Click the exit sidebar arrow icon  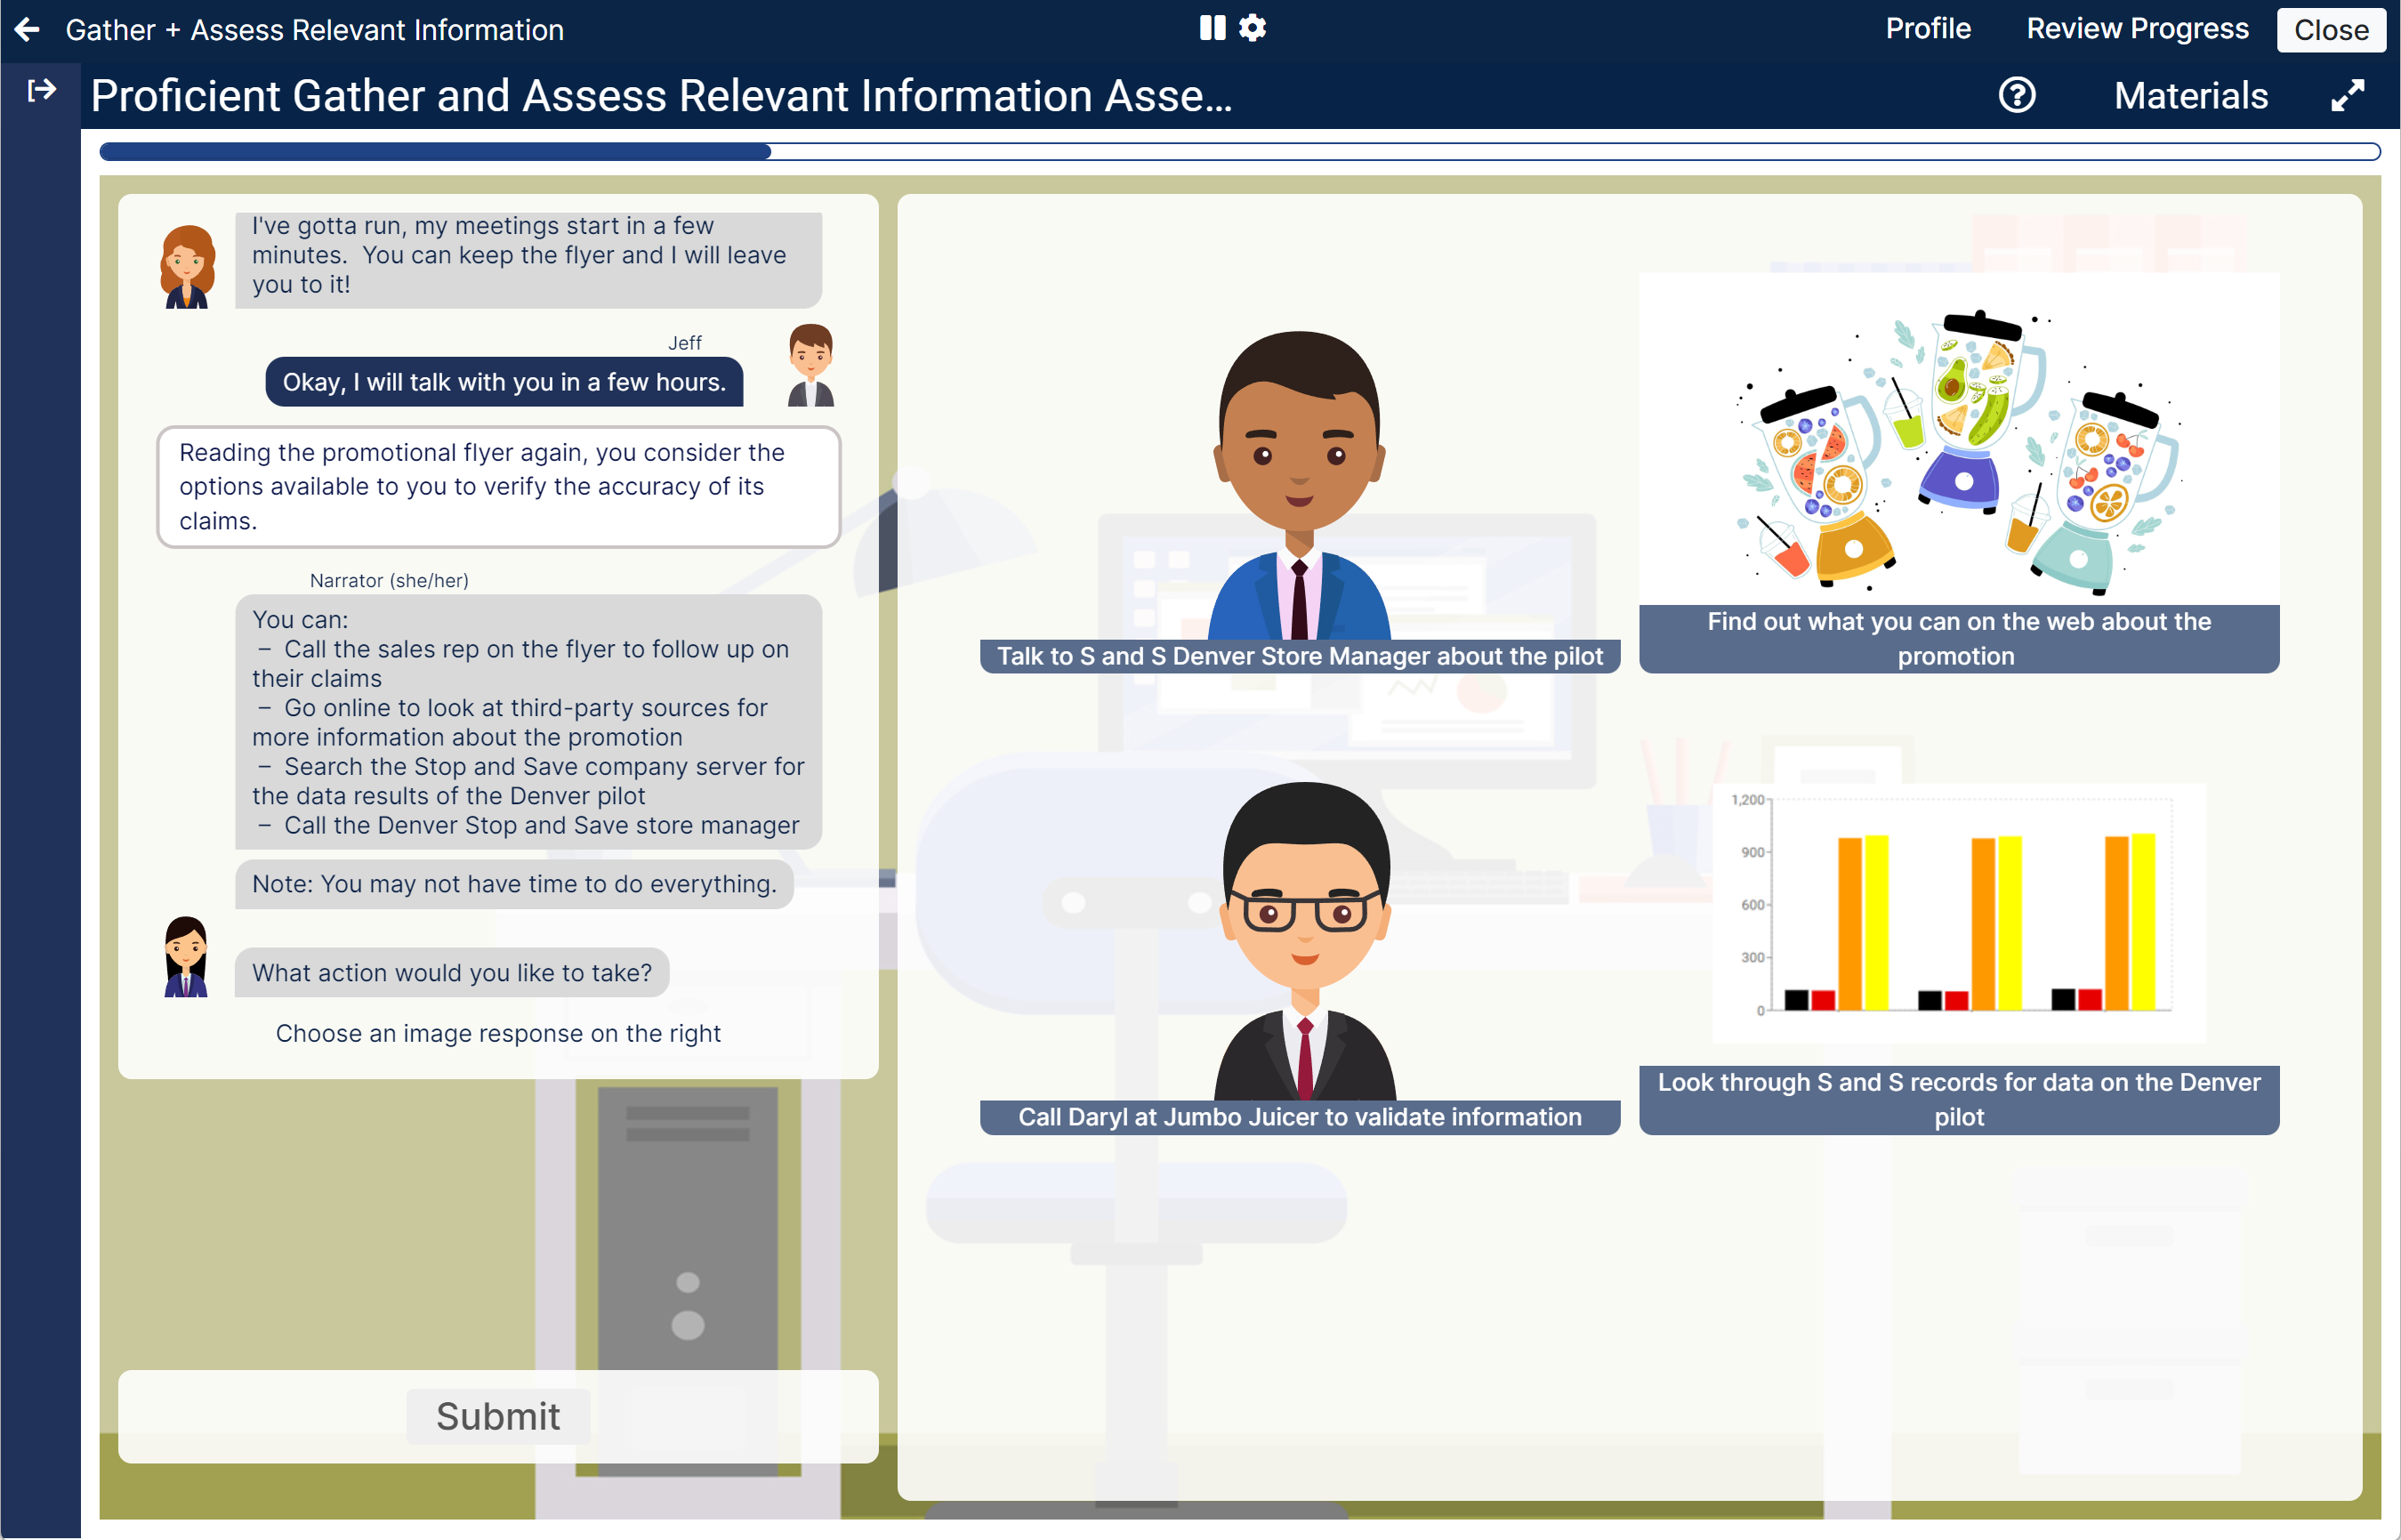(x=41, y=91)
